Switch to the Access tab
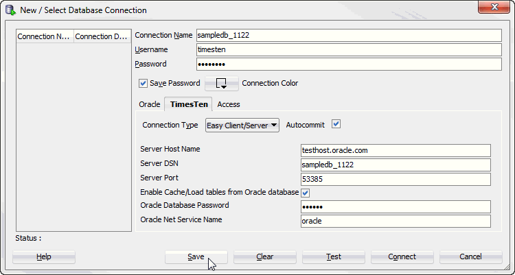Image resolution: width=515 pixels, height=275 pixels. click(229, 104)
